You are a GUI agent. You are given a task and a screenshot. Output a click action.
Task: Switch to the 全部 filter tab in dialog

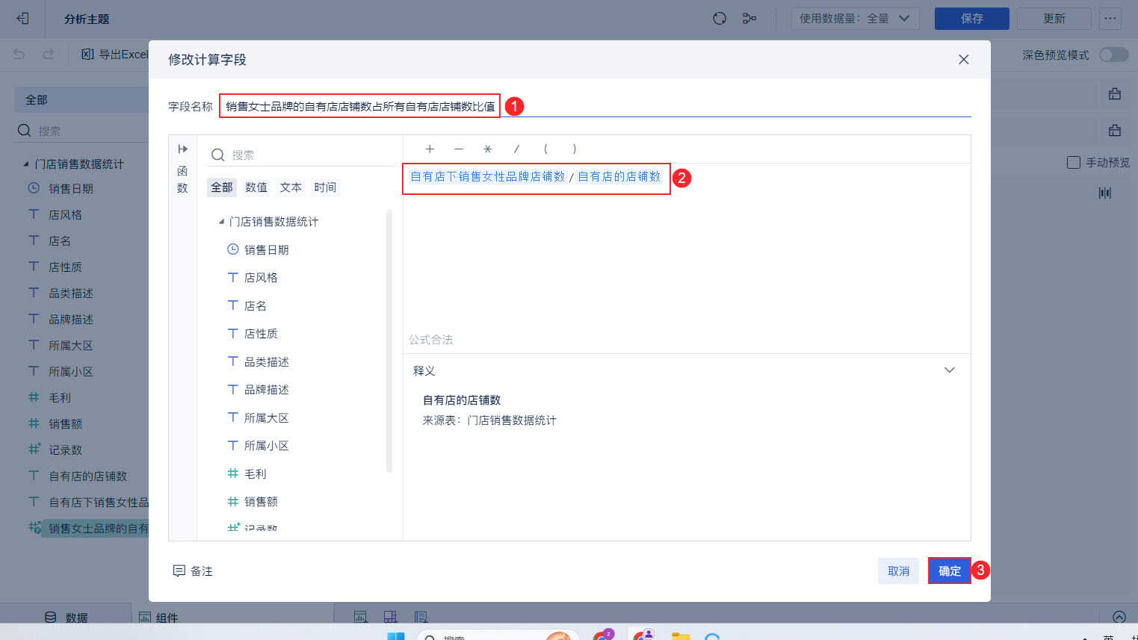pos(221,187)
